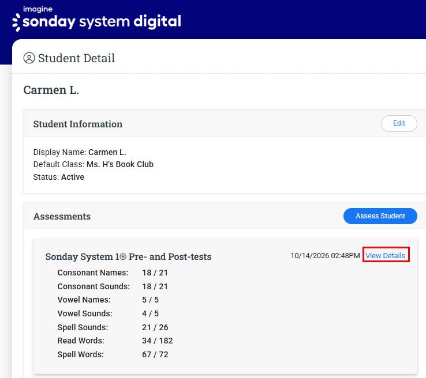Select the Student Detail heading text

76,58
